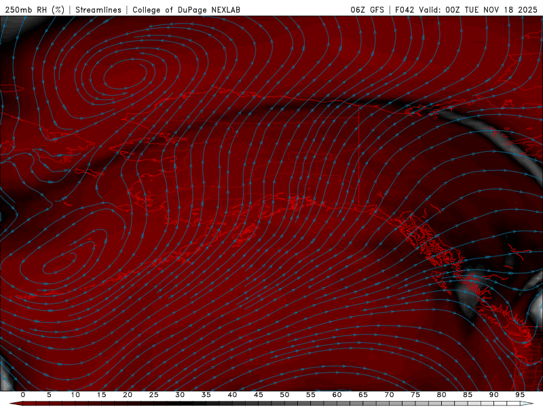Click the colorbar tick label "85"
Image resolution: width=543 pixels, height=407 pixels.
click(x=468, y=395)
